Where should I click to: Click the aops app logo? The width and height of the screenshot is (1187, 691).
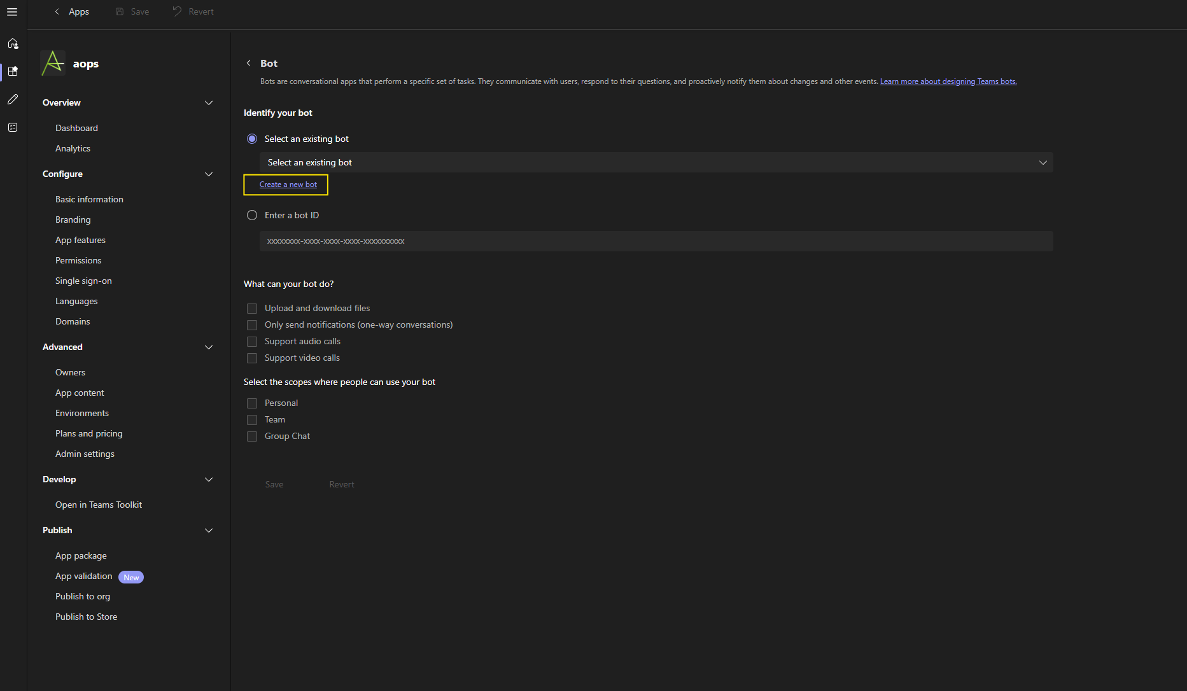click(x=53, y=63)
